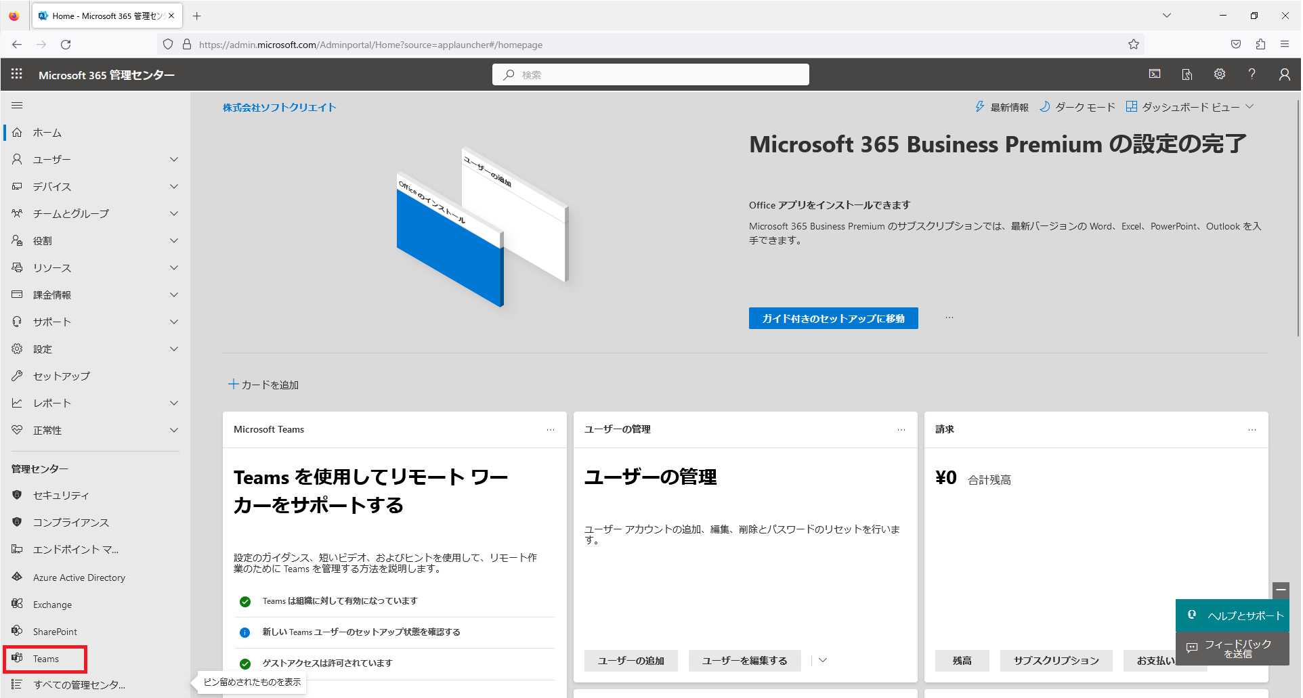Screen dimensions: 1303x698
Task: Open the settings gear in header
Action: point(1220,74)
